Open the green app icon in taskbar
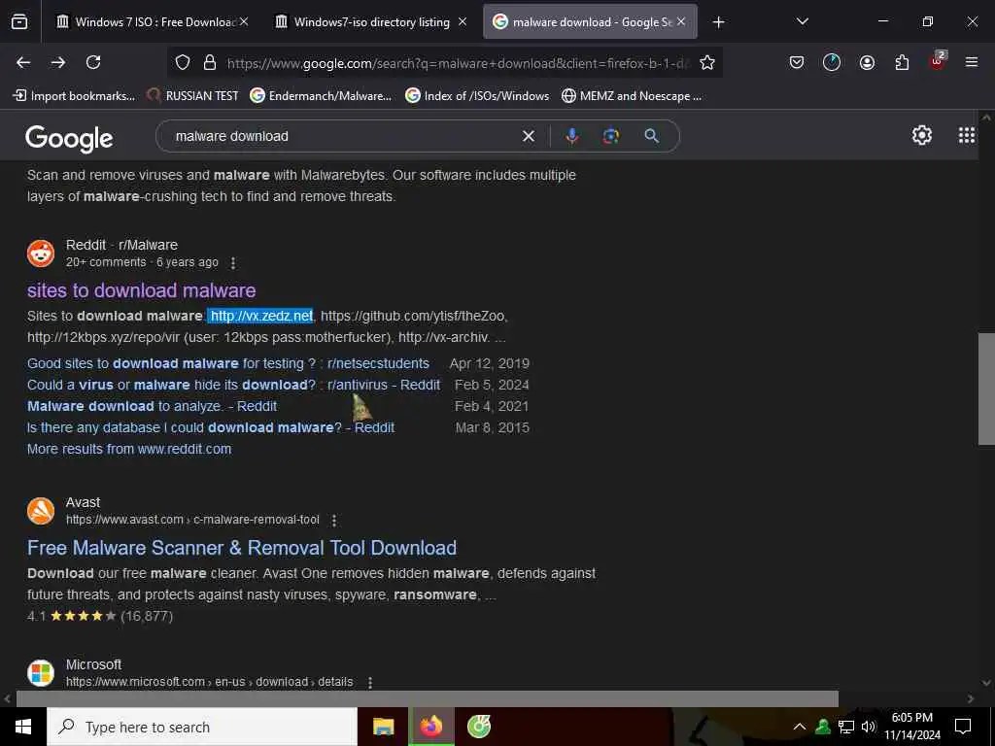 (x=479, y=727)
